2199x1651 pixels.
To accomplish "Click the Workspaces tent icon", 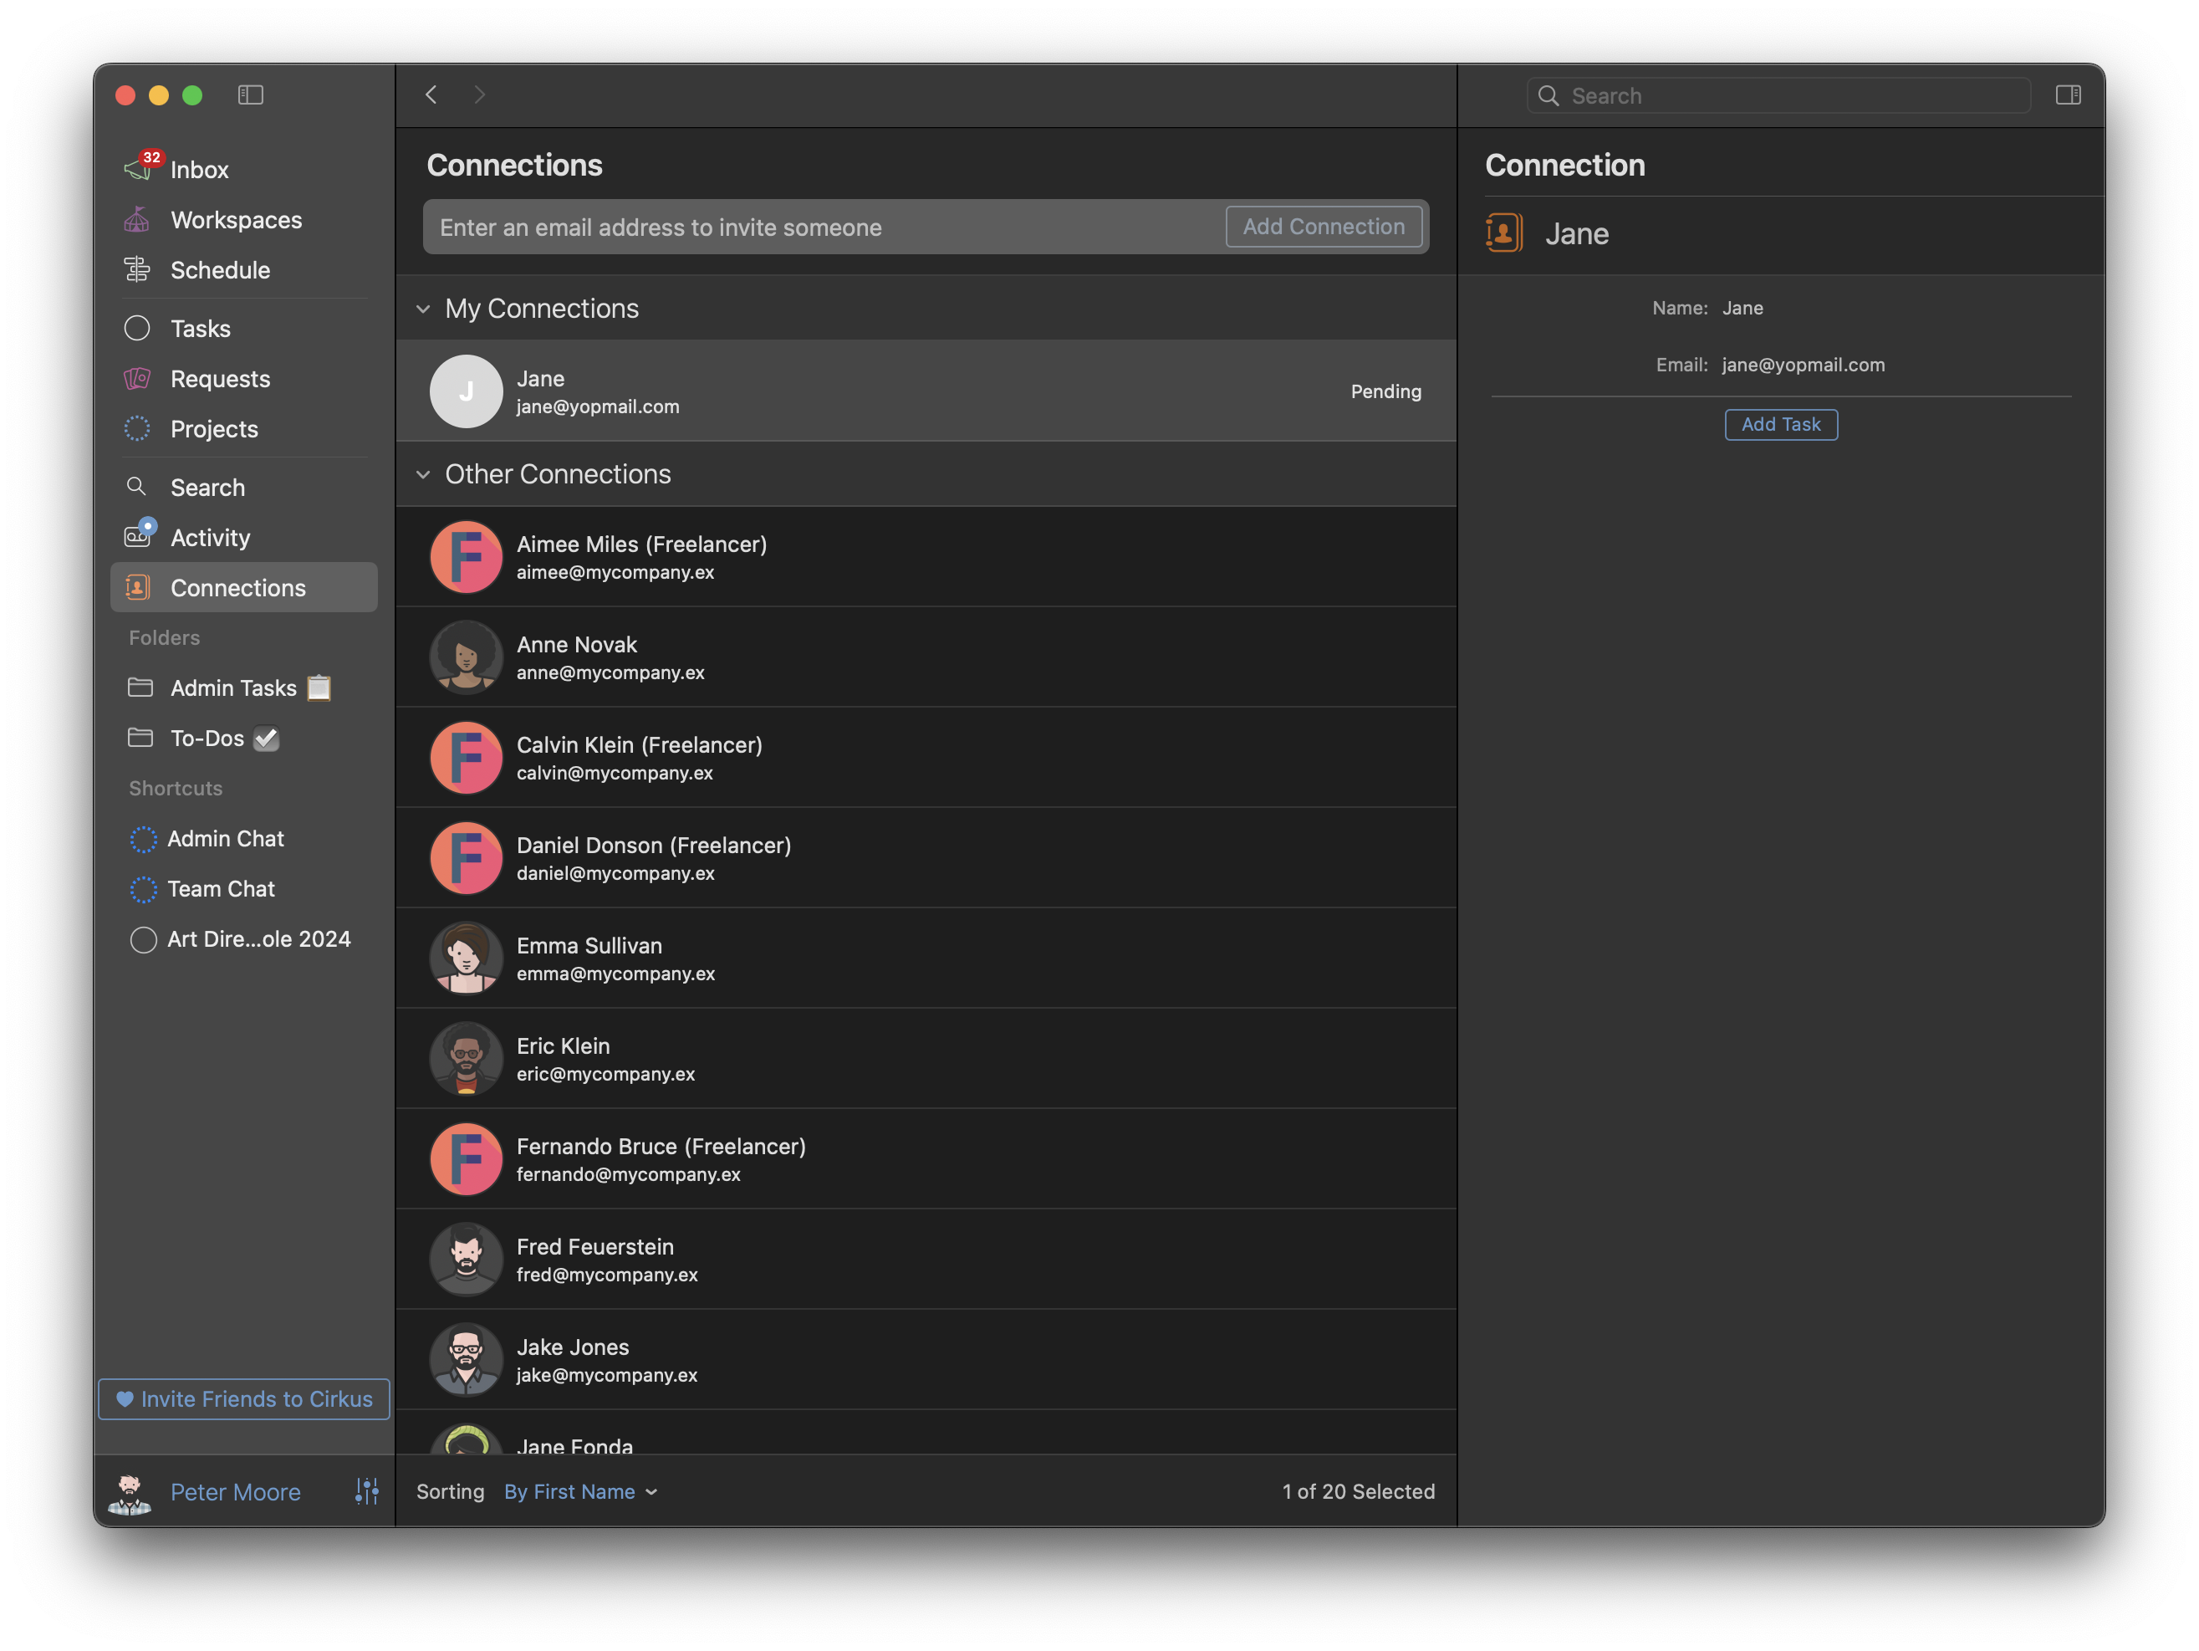I will [137, 220].
